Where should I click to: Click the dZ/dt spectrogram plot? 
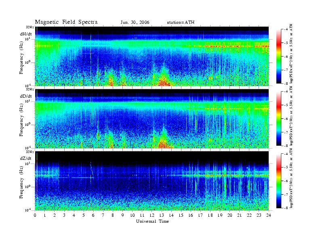pos(152,181)
